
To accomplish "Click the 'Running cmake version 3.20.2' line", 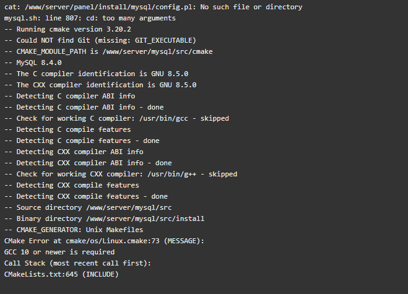I will click(67, 29).
